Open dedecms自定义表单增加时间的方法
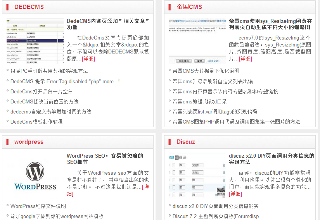 51,112
